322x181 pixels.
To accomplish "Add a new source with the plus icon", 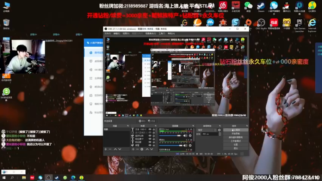I will click(133, 149).
